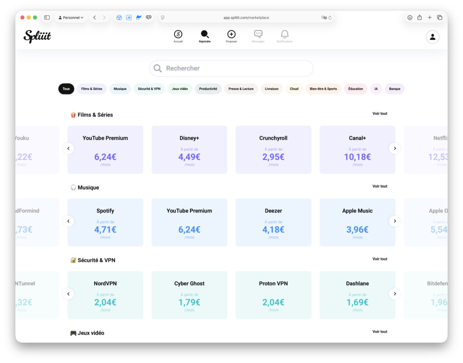Open the Disney+ card
Viewport: 463px width, 363px height.
click(x=189, y=150)
